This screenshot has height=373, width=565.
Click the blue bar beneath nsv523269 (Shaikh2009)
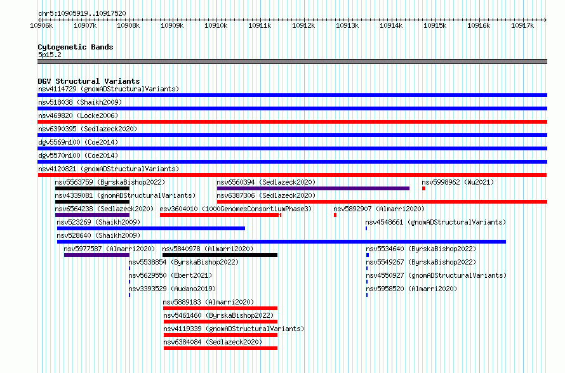(x=151, y=228)
